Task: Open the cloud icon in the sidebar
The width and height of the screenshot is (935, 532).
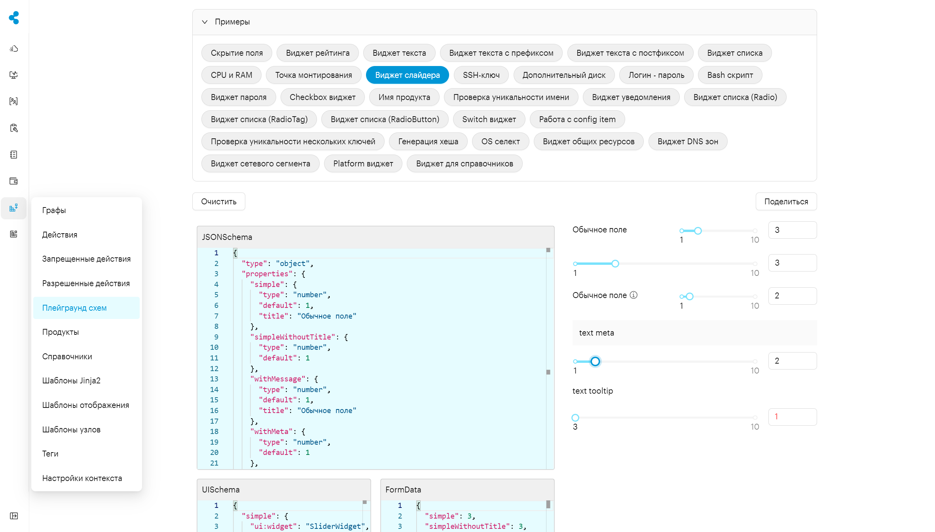Action: click(14, 49)
